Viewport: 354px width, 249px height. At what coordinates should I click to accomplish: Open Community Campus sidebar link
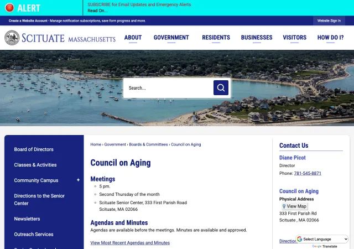pyautogui.click(x=36, y=180)
